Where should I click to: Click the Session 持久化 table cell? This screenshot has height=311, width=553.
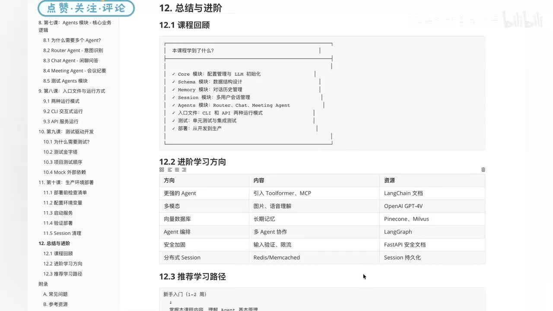tap(432, 257)
